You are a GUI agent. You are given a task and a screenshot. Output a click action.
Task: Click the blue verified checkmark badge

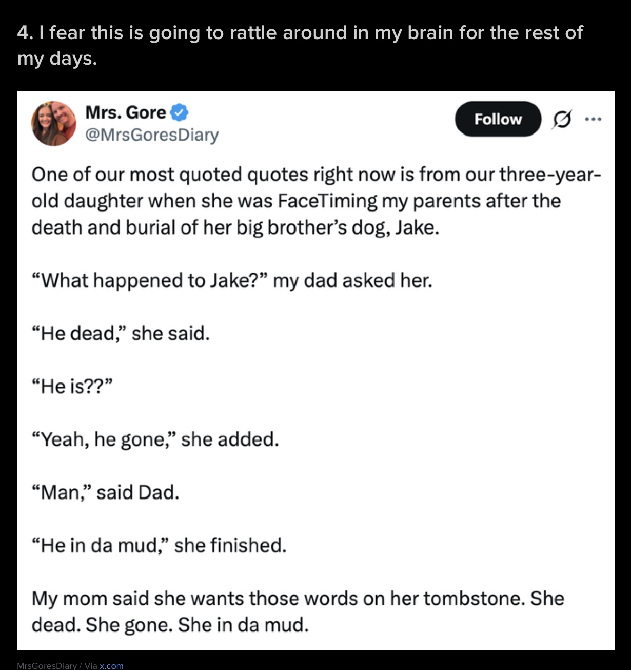[179, 112]
